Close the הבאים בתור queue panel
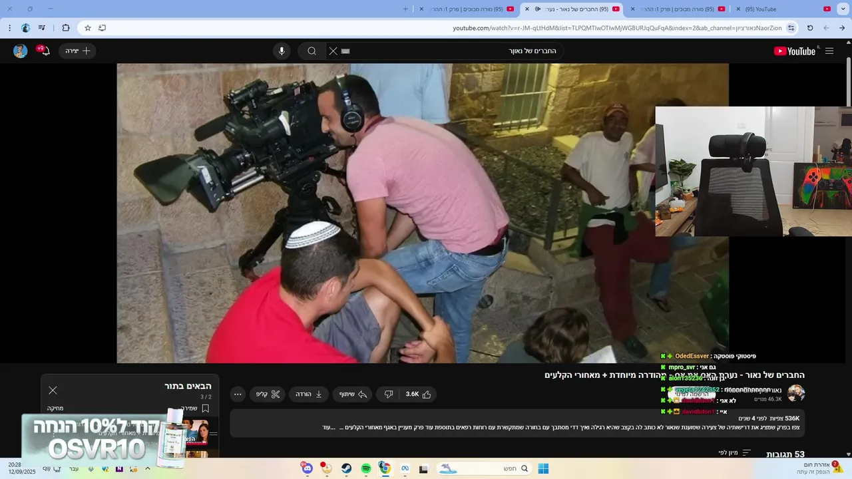The height and width of the screenshot is (479, 852). [x=53, y=391]
